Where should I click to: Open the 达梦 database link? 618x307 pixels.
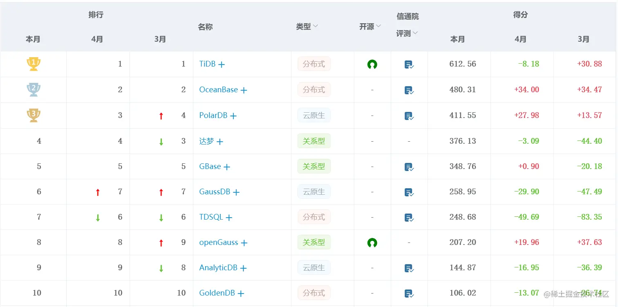click(x=206, y=141)
